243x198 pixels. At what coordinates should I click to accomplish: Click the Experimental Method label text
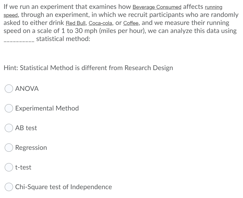click(47, 108)
